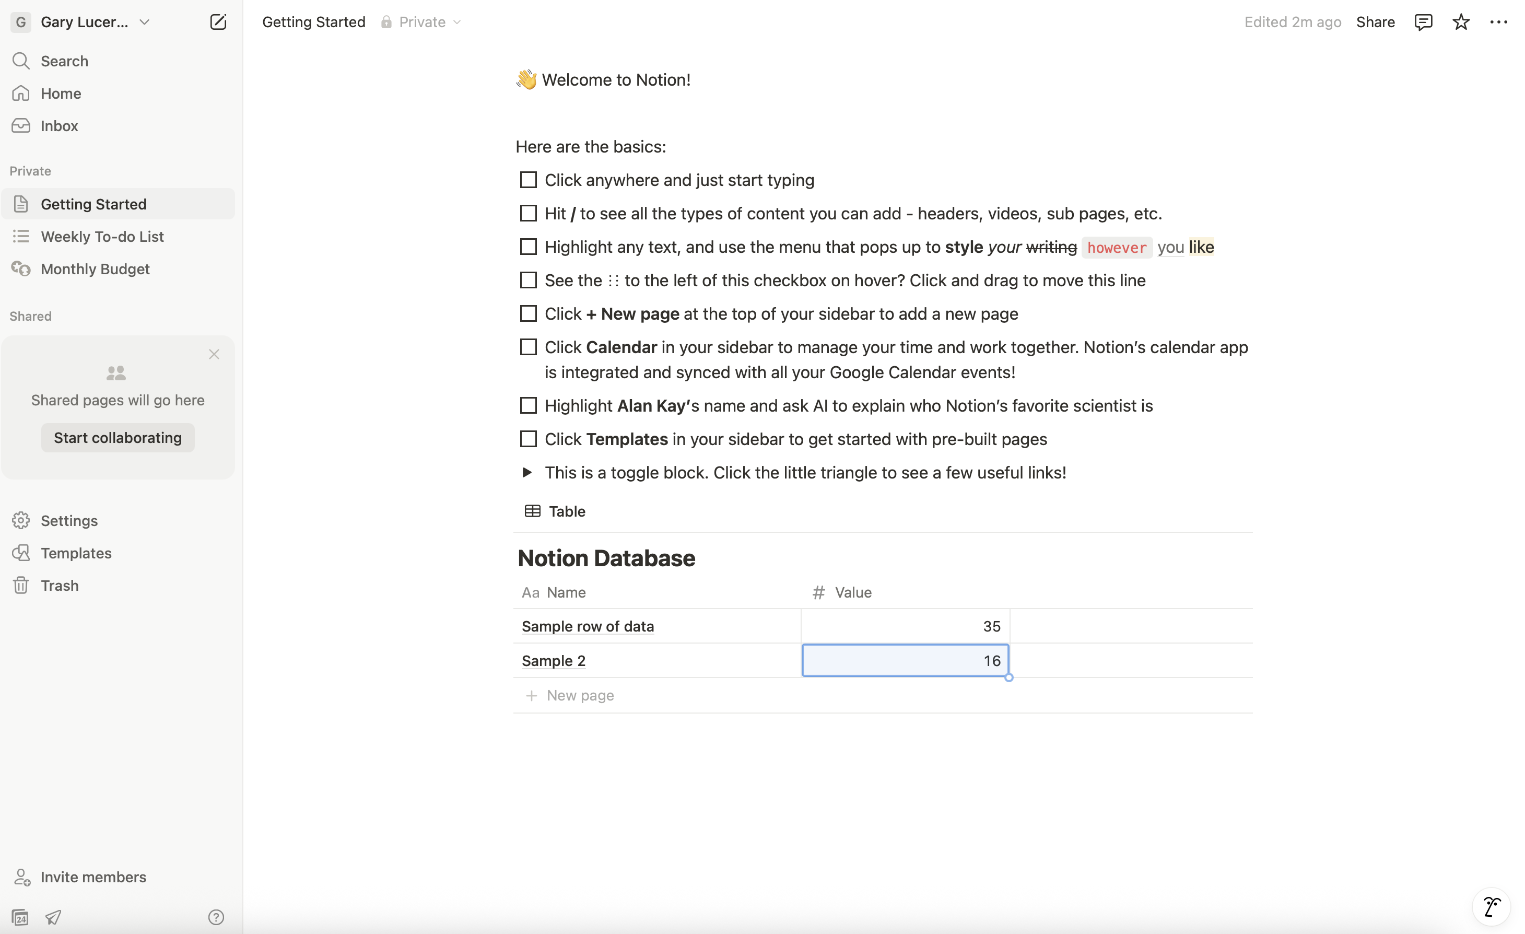Check the 'Highlight any text' checkbox
1525x934 pixels.
click(529, 247)
